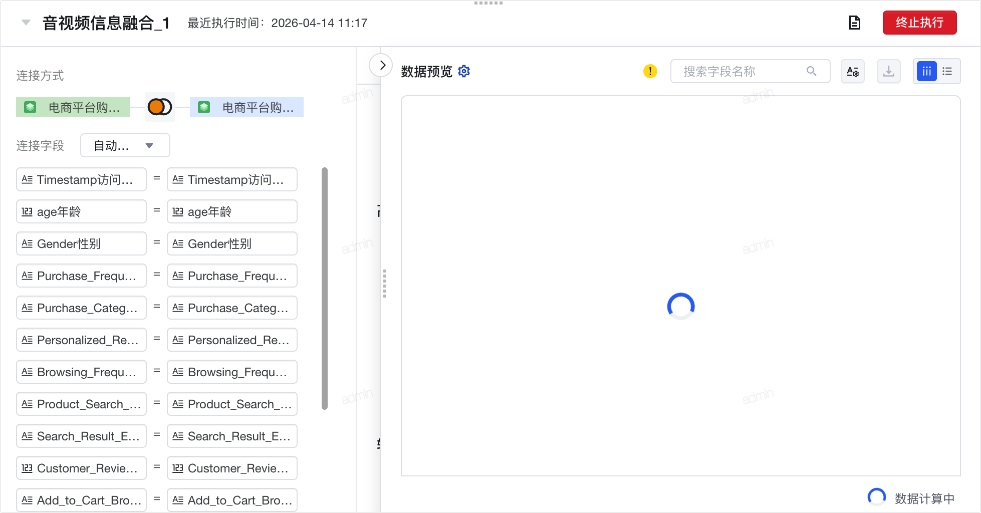Click green cube icon of right table

click(204, 107)
